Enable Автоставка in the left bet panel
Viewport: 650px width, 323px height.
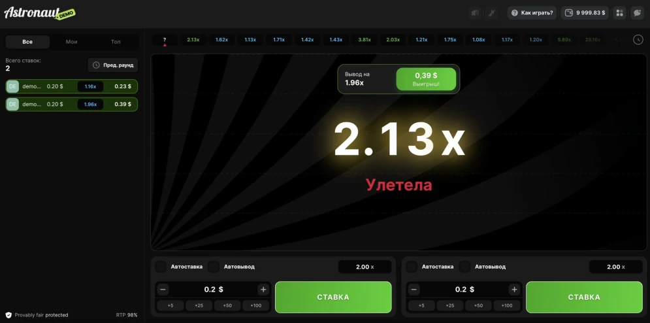tap(161, 267)
